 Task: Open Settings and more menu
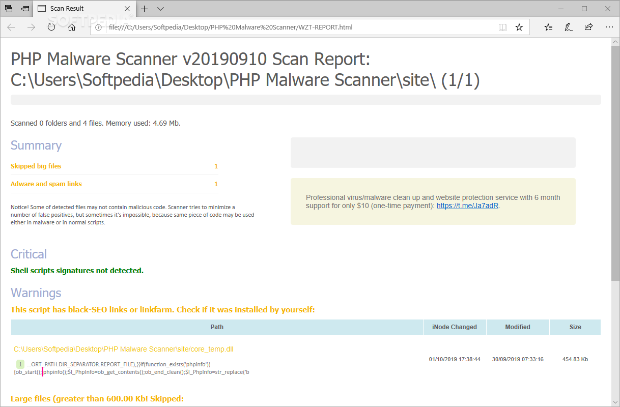point(609,27)
